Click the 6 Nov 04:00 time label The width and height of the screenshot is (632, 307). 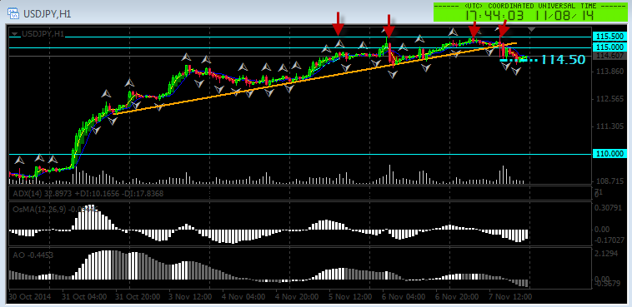[x=404, y=297]
